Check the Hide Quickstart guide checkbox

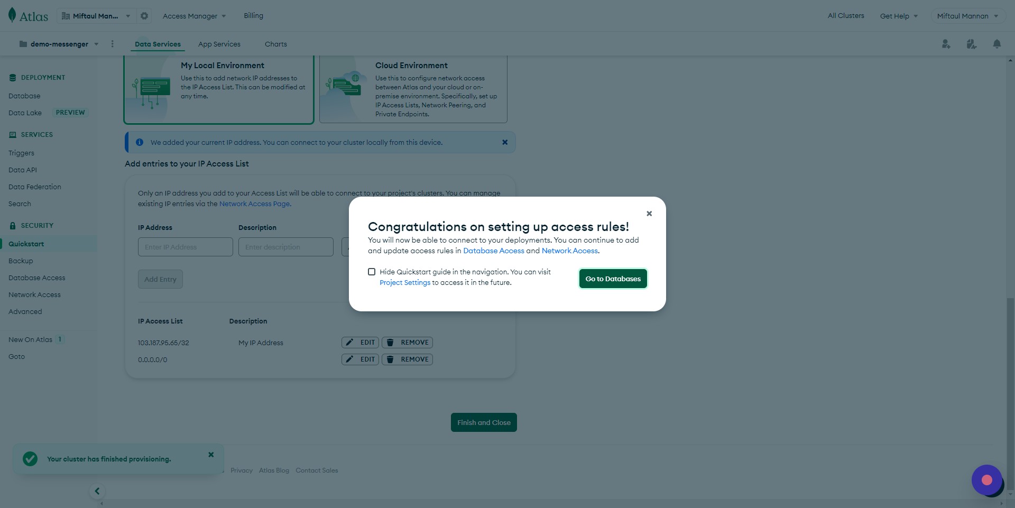(372, 272)
